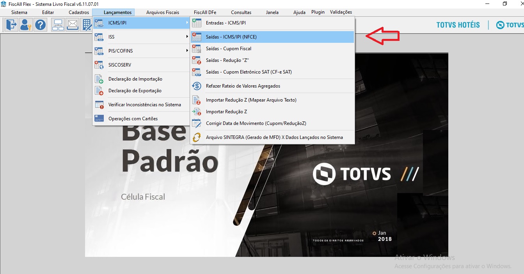
Task: Choose the plain Importar Redução Z entry
Action: (272, 112)
